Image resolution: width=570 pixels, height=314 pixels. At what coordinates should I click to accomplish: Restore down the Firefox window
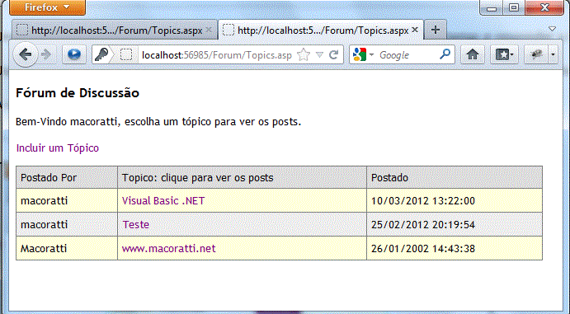click(x=514, y=7)
